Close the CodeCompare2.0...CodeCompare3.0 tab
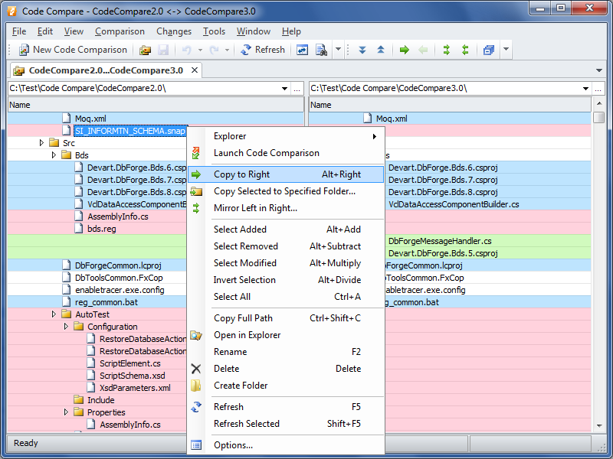 coord(195,70)
